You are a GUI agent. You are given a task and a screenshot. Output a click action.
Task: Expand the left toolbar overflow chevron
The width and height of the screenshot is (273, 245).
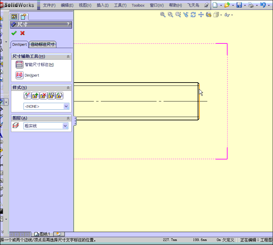pyautogui.click(x=2, y=232)
